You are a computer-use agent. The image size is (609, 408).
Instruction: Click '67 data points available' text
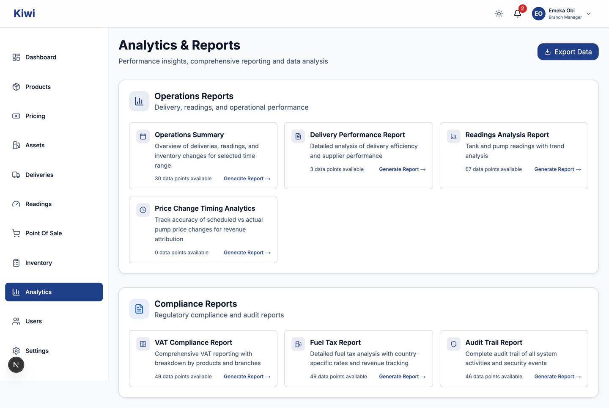point(494,169)
